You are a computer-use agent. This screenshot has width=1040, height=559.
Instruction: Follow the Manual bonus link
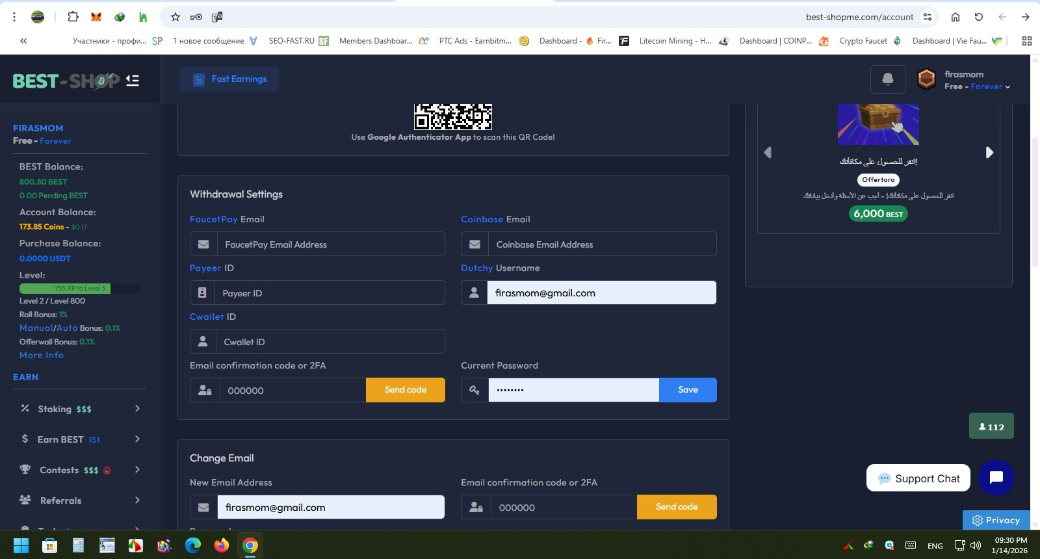click(36, 328)
